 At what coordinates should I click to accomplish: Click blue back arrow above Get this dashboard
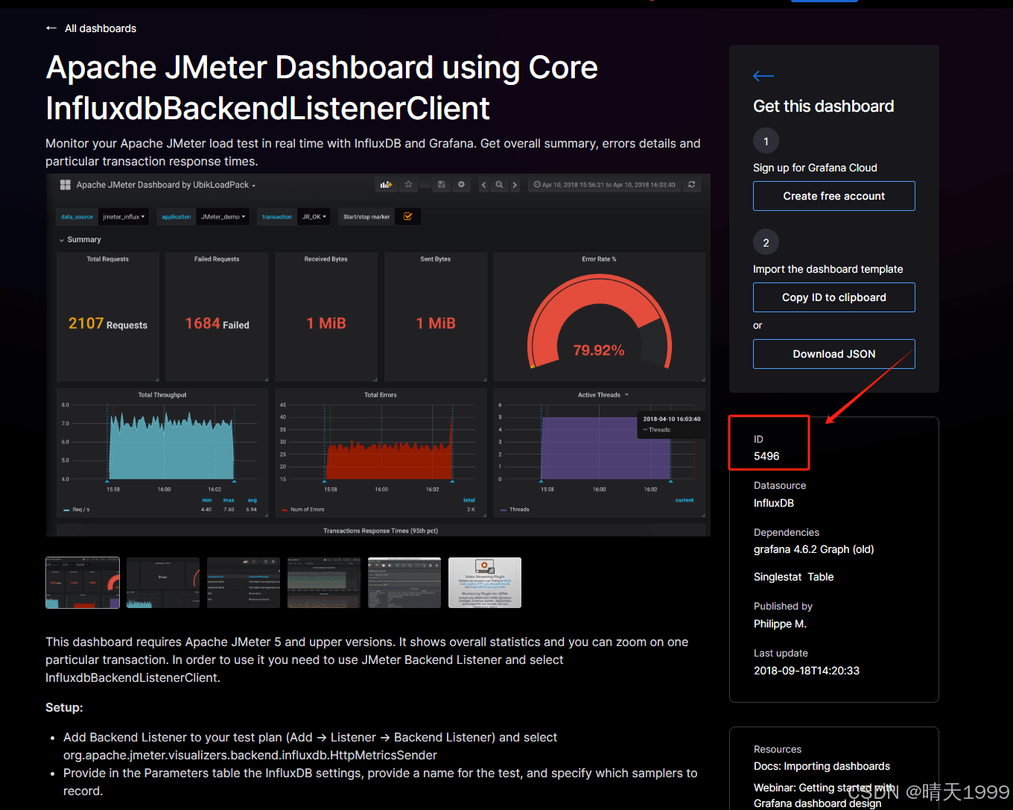tap(763, 75)
